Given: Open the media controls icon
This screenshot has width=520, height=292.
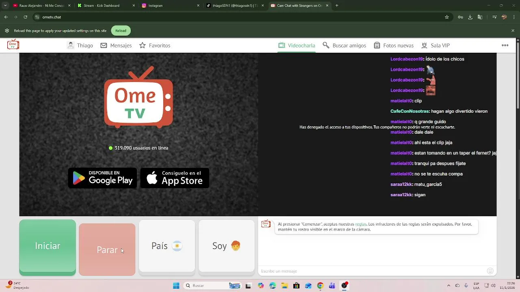Looking at the screenshot, I should click(x=494, y=17).
